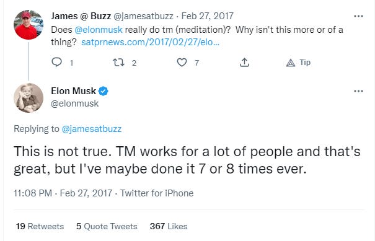Open the three-dot menu on James's tweet
This screenshot has height=241, width=375.
tap(358, 16)
